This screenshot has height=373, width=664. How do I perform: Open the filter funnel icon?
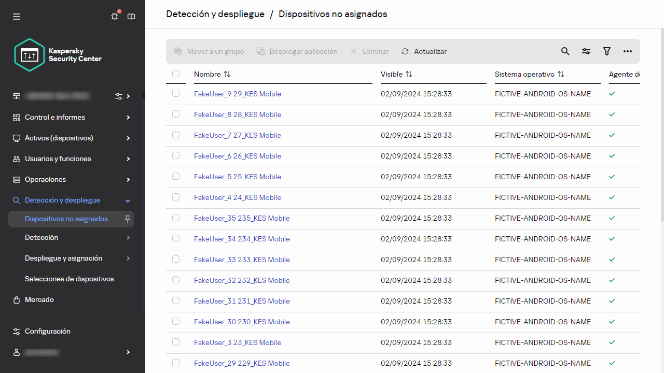coord(607,51)
